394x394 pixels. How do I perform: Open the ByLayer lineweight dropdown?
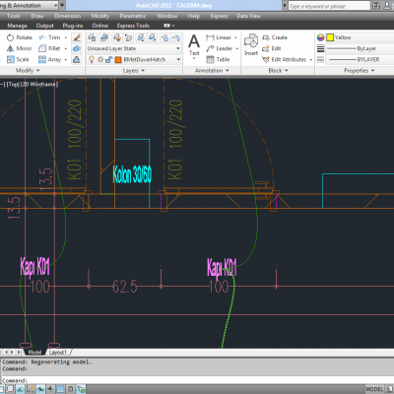point(361,48)
